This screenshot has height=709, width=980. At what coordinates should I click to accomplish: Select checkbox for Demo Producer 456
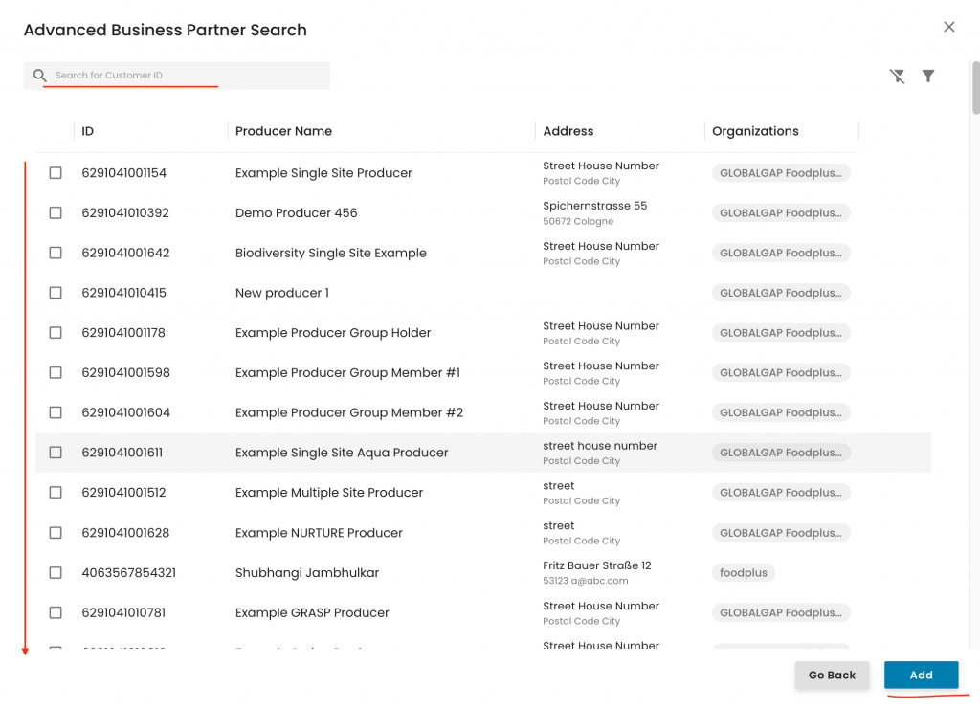tap(56, 213)
